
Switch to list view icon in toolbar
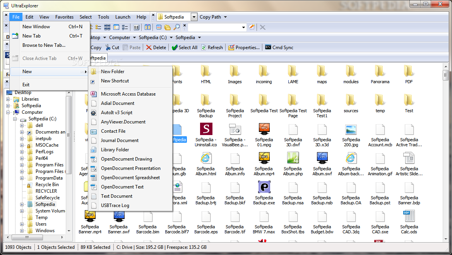[99, 27]
